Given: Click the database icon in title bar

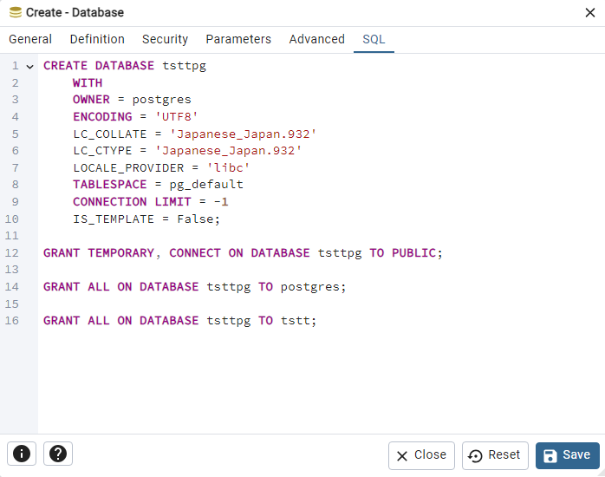Looking at the screenshot, I should [x=16, y=12].
